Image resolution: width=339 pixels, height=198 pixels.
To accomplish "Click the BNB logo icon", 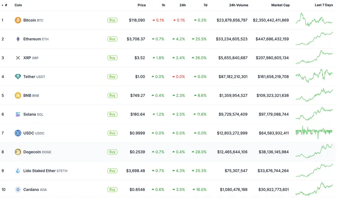I will coord(18,95).
